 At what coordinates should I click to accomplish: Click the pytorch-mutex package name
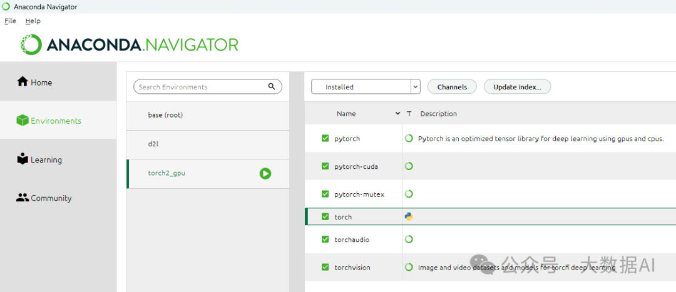(x=359, y=194)
